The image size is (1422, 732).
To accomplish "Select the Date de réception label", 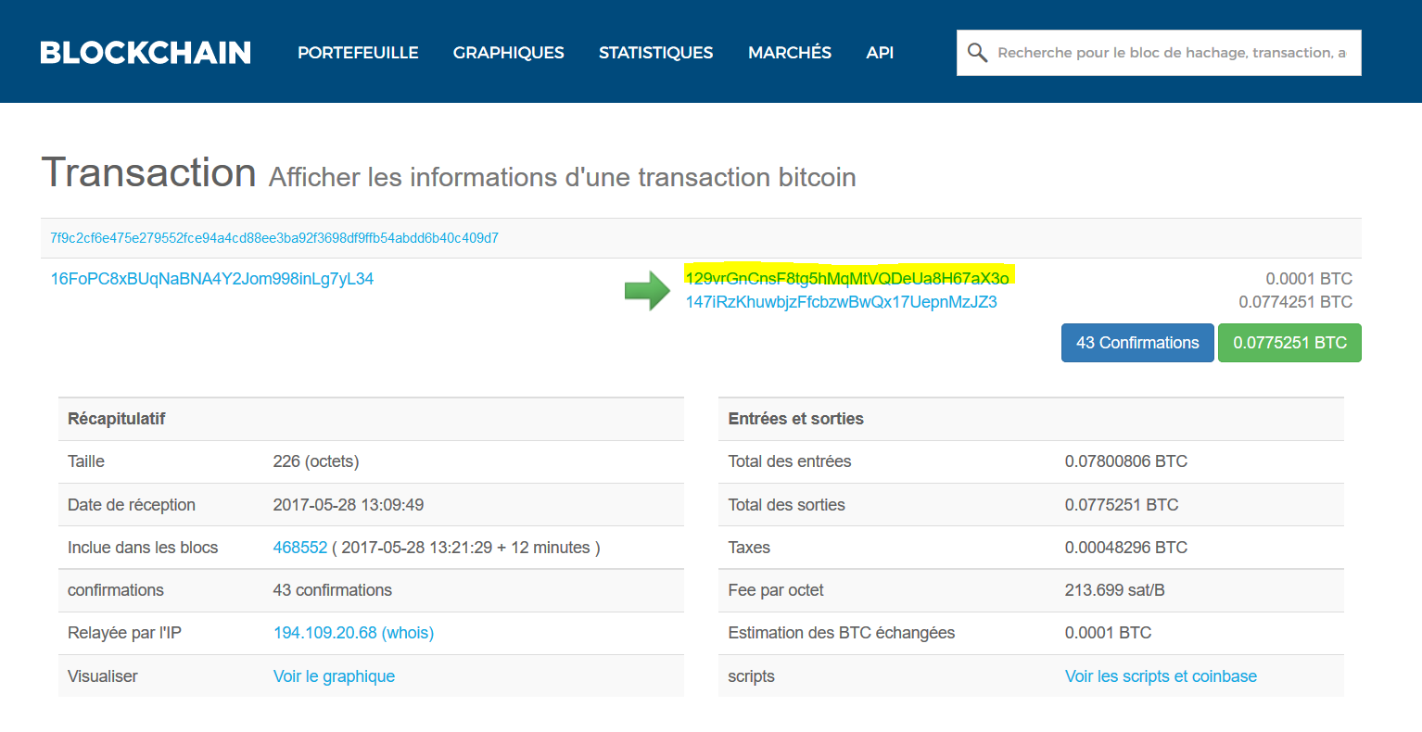I will (132, 505).
